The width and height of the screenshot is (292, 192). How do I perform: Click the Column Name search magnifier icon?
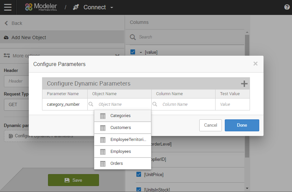click(x=155, y=104)
